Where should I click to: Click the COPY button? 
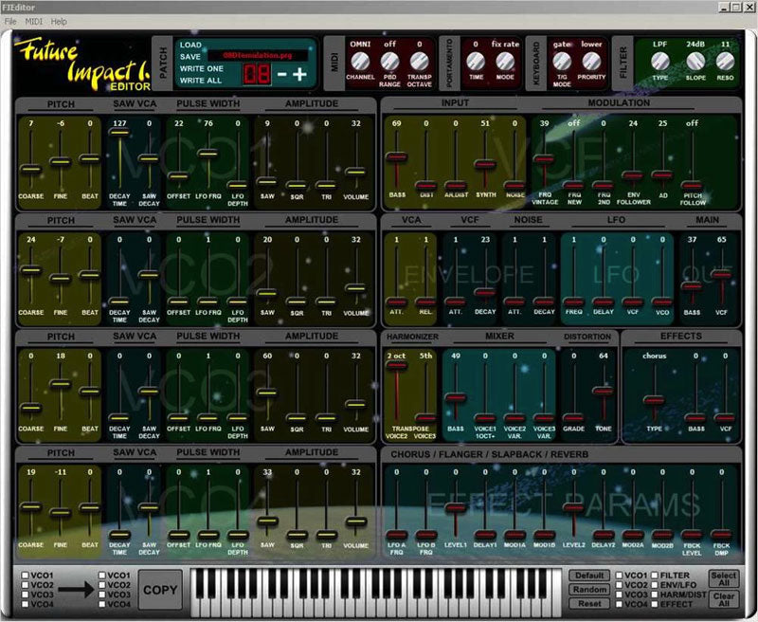160,590
